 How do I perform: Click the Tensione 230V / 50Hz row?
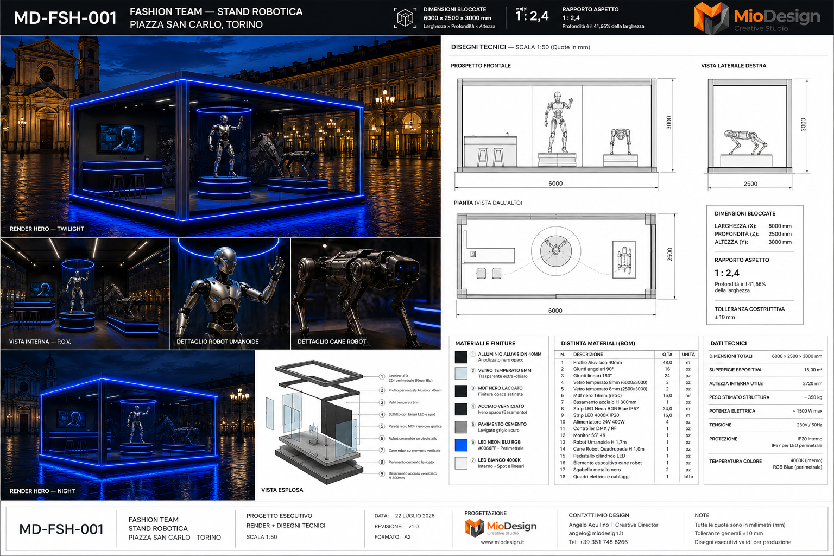[x=766, y=425]
